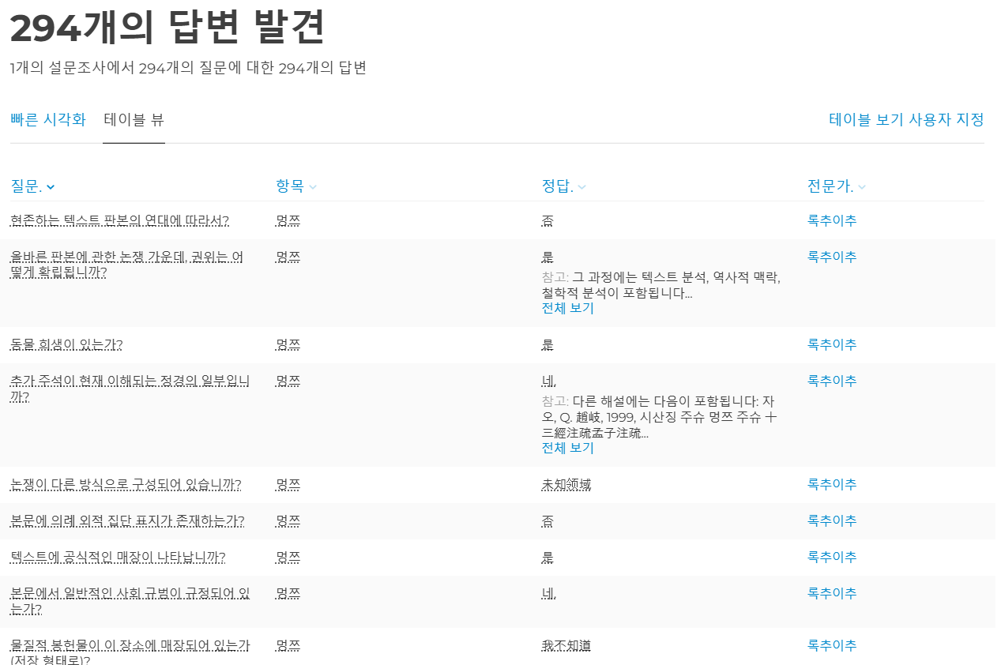Screen dimensions: 1001x665
Task: Open 테이블 보기 사용자 지정 link
Action: (906, 120)
